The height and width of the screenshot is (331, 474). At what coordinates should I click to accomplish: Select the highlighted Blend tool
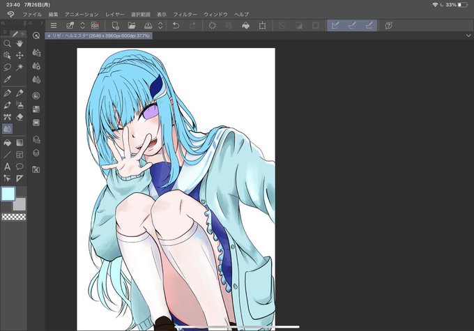tap(7, 129)
